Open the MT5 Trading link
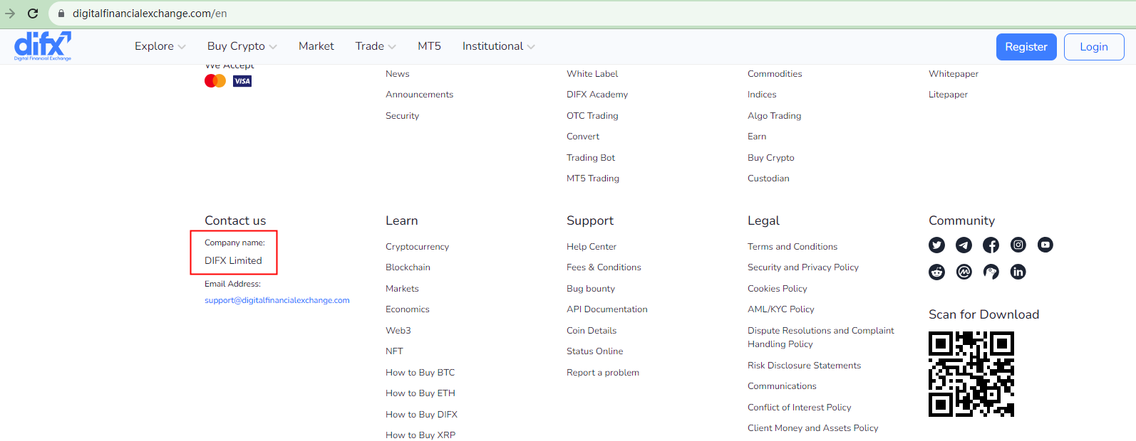 point(593,179)
